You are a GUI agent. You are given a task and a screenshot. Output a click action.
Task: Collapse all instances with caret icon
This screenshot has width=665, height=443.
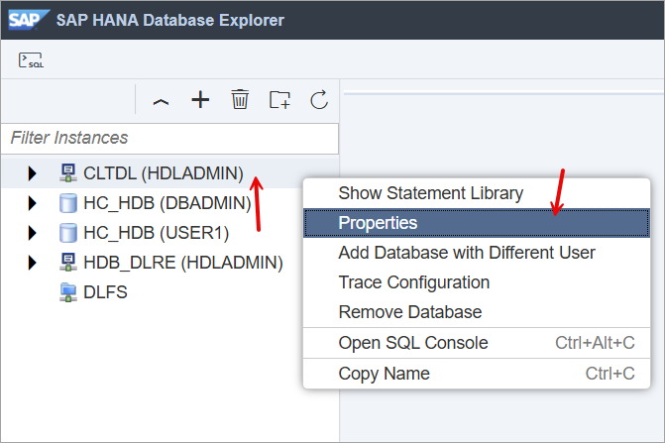click(x=161, y=101)
